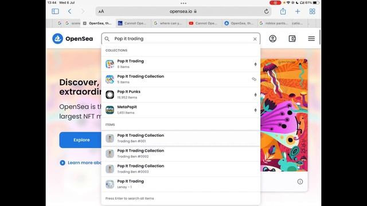Viewport: 367px width, 206px height.
Task: Switch to the roblox pants tab
Action: tap(274, 23)
